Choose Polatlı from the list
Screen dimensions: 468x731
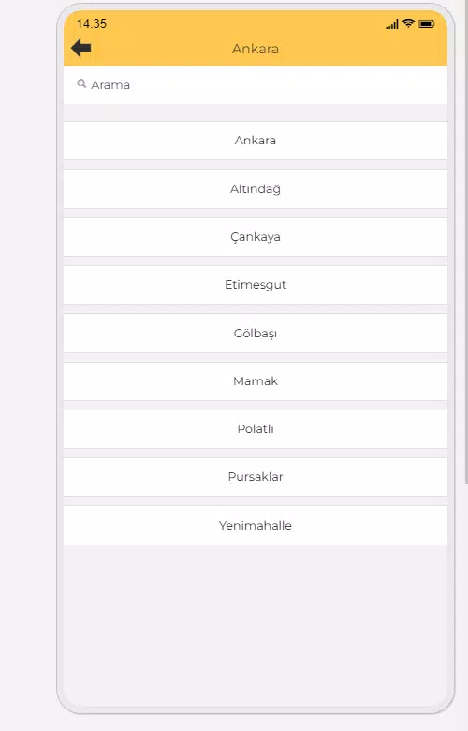coord(256,429)
